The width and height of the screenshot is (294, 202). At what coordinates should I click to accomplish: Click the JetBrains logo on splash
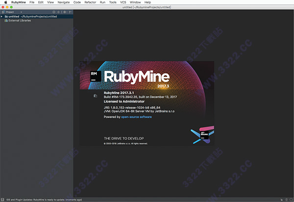(204, 134)
